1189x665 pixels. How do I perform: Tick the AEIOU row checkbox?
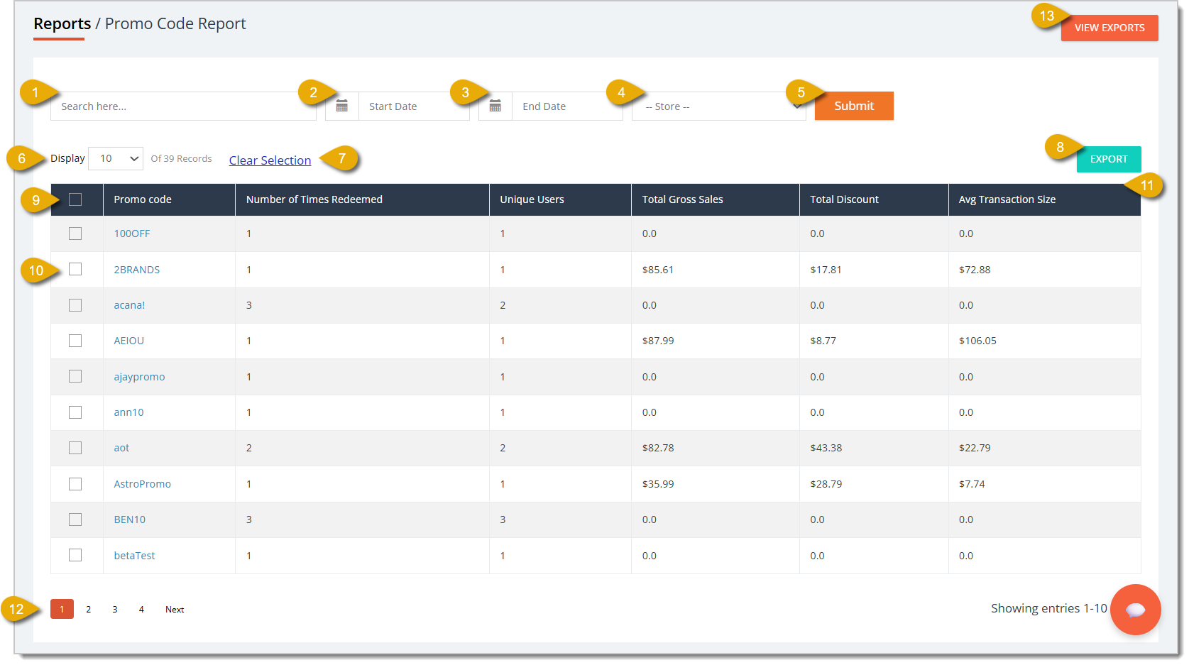[x=75, y=341]
